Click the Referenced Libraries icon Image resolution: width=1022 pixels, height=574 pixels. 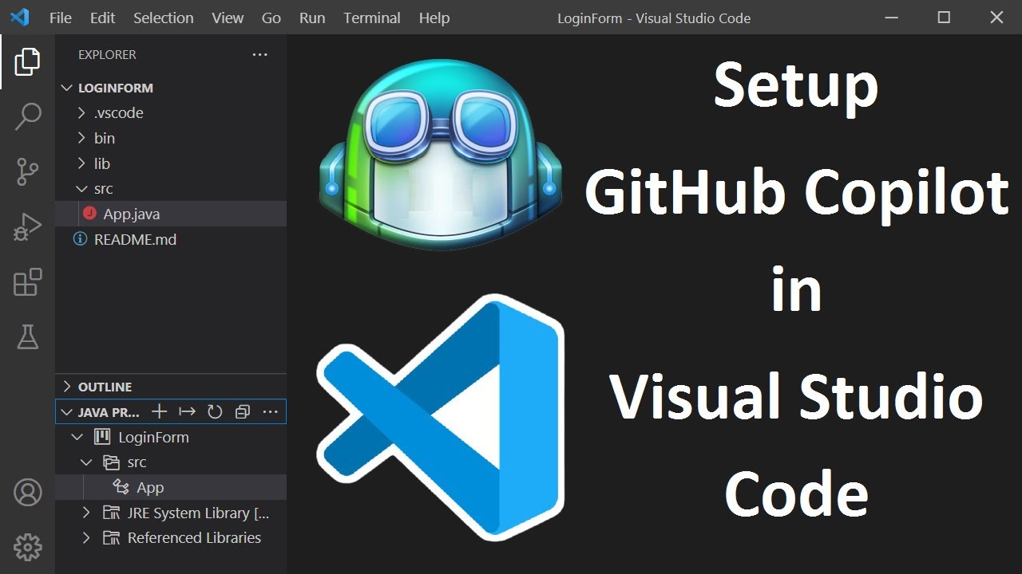tap(112, 537)
